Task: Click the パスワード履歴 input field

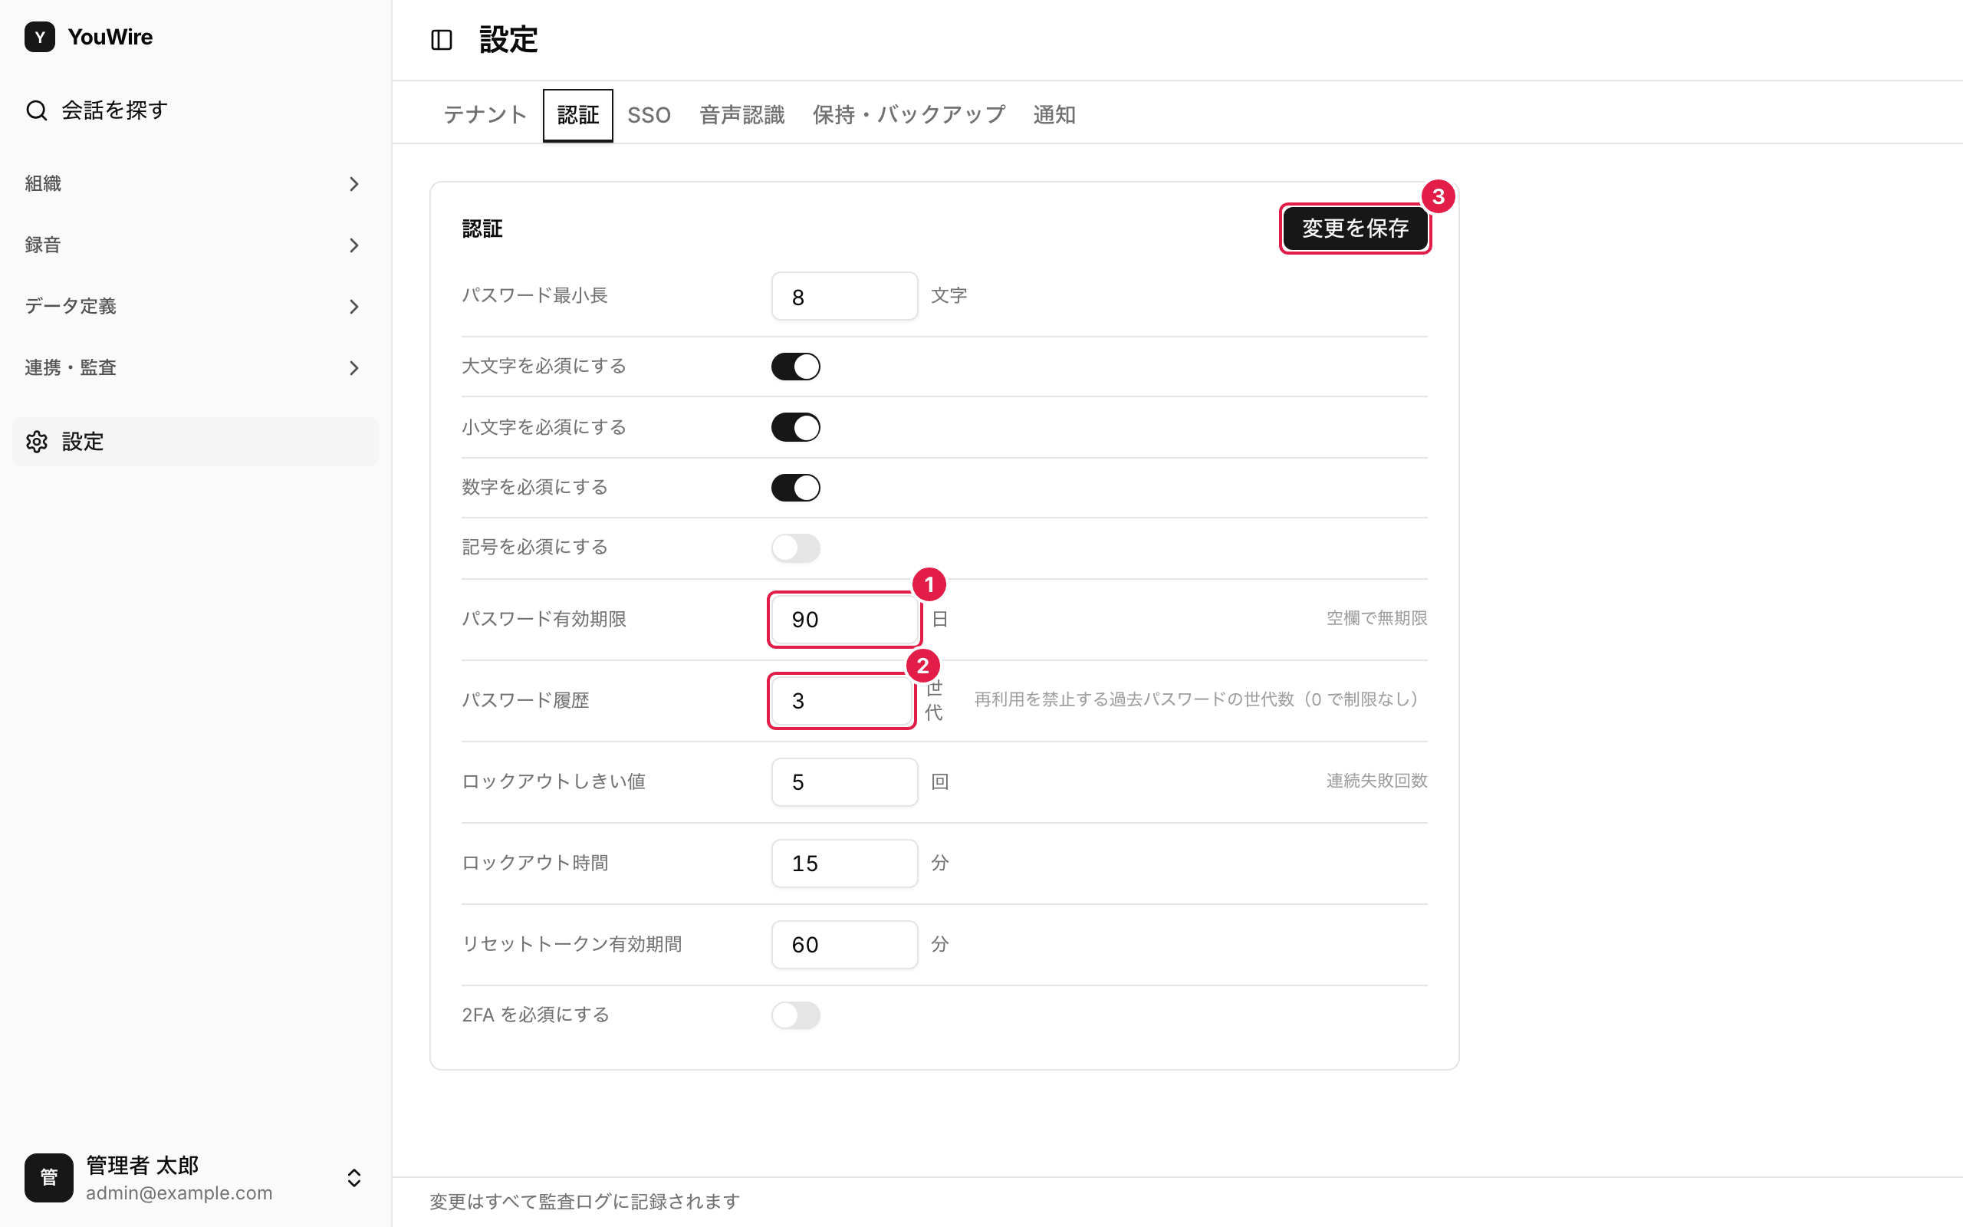Action: tap(842, 700)
